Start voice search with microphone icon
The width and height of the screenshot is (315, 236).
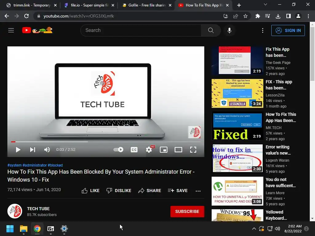[x=229, y=30]
